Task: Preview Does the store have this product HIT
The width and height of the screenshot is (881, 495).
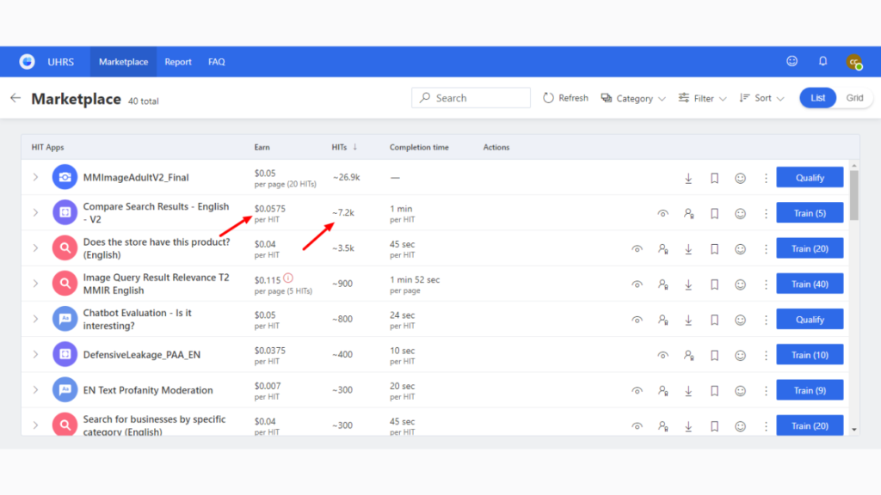Action: tap(637, 249)
